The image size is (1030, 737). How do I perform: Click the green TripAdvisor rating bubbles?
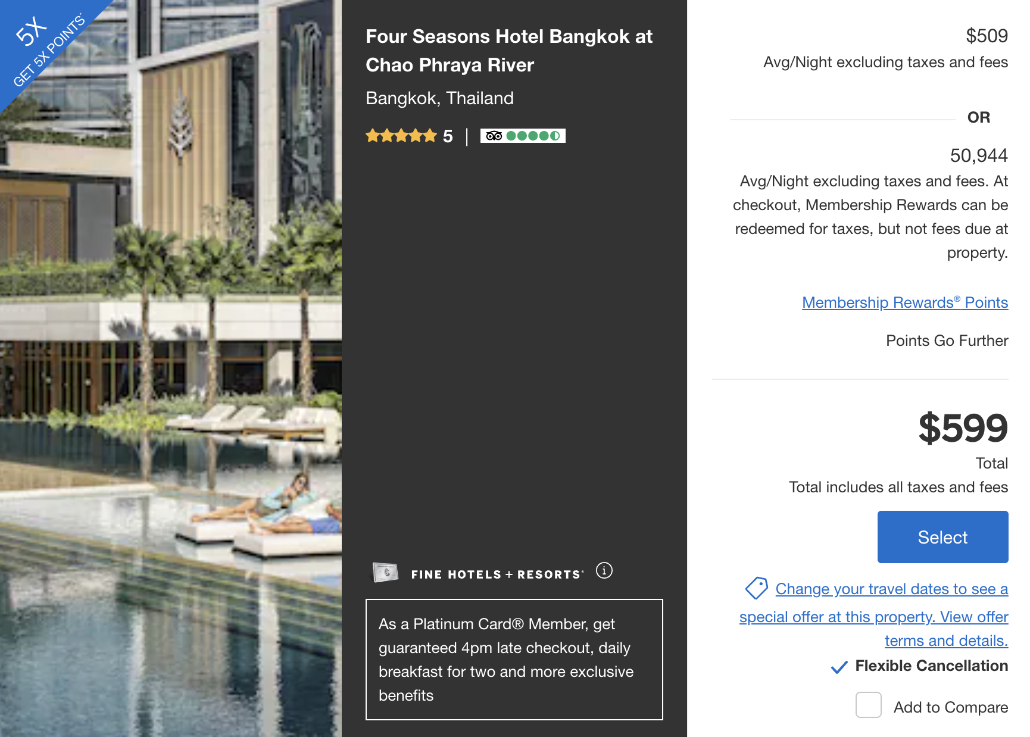pos(533,136)
